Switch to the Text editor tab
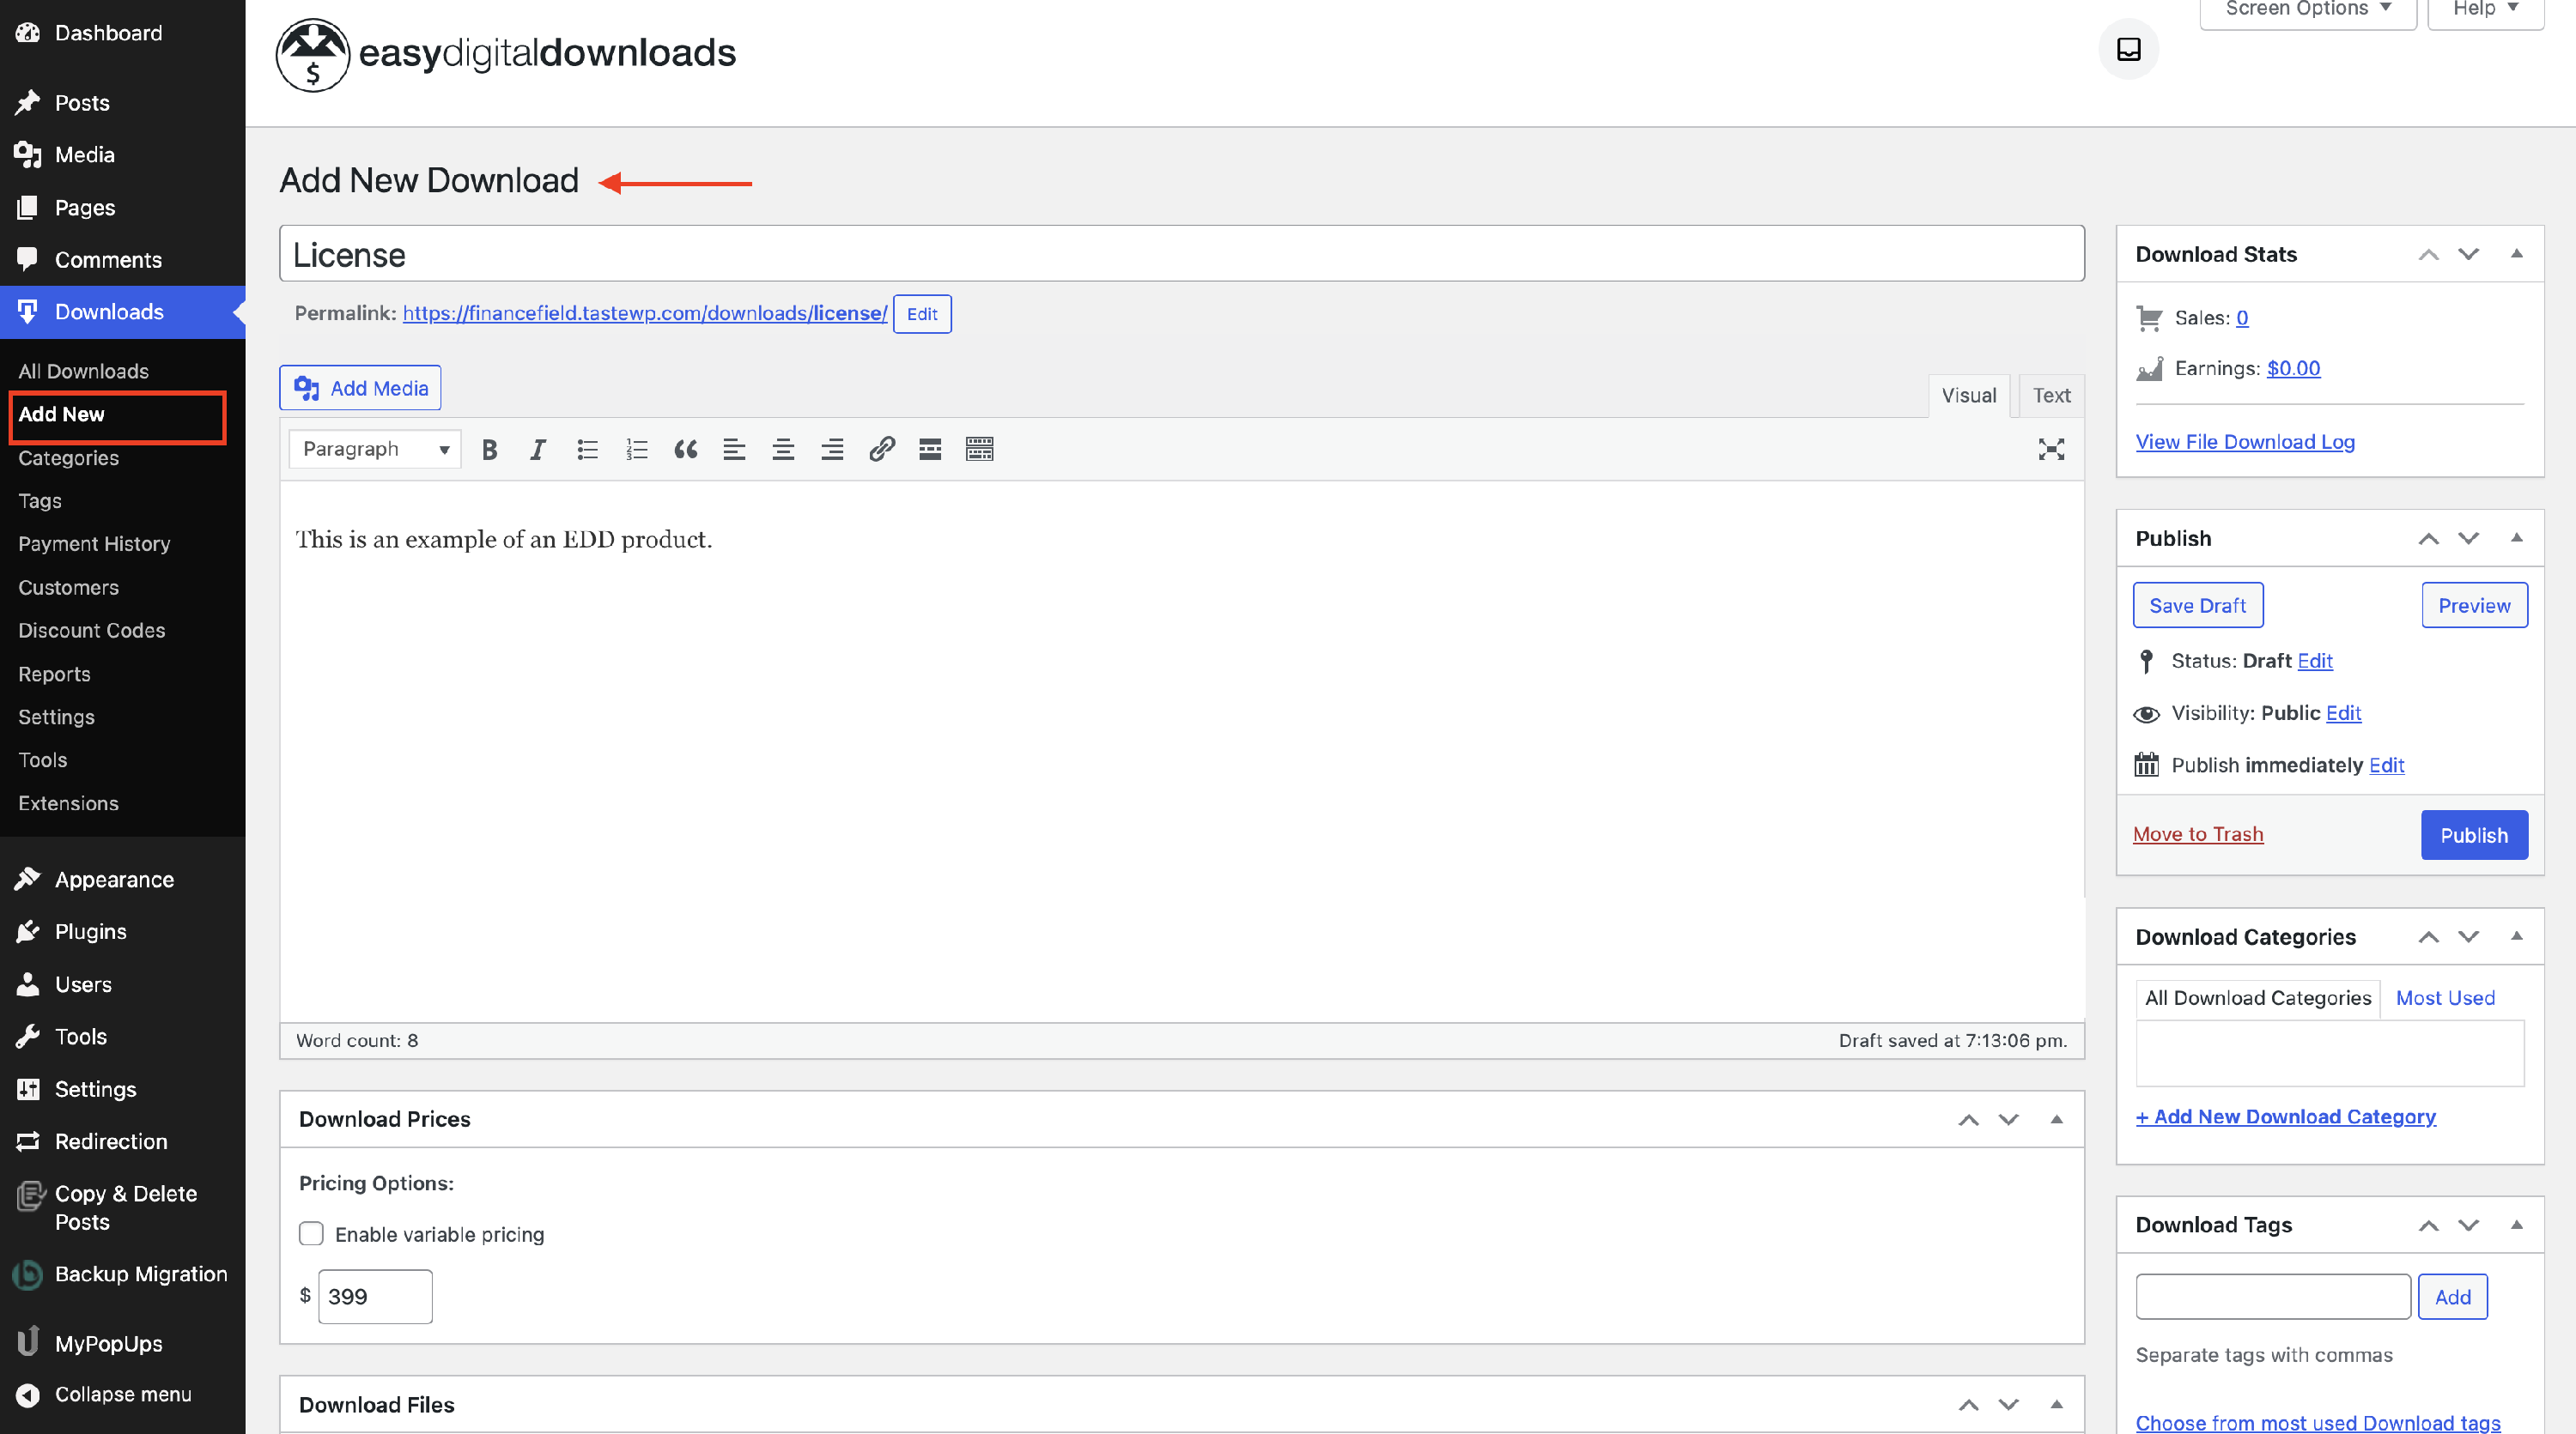Image resolution: width=2576 pixels, height=1434 pixels. (2051, 396)
